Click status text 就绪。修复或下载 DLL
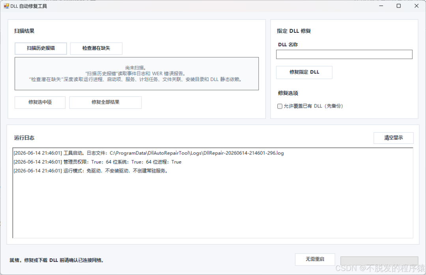 [x=56, y=260]
